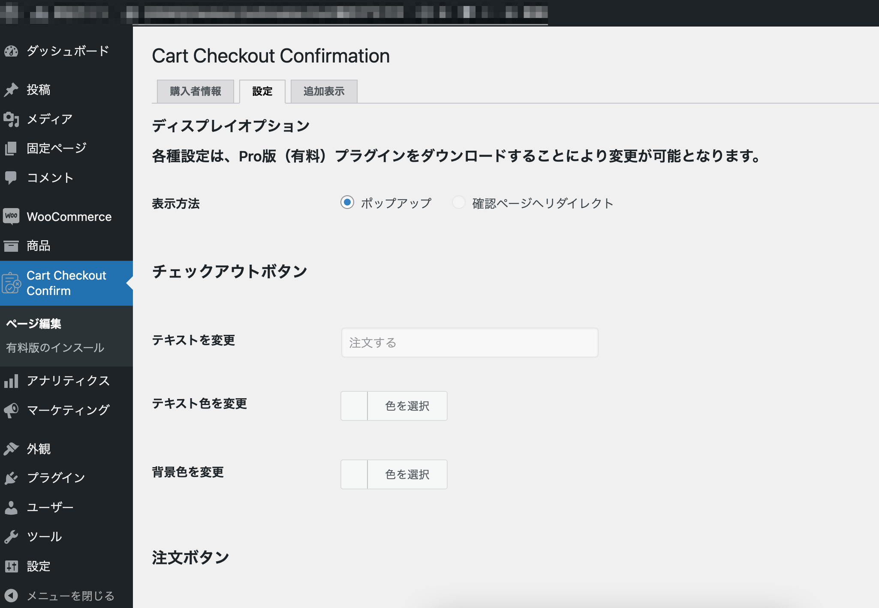Open メディア in the sidebar menu
Image resolution: width=879 pixels, height=608 pixels.
tap(66, 119)
